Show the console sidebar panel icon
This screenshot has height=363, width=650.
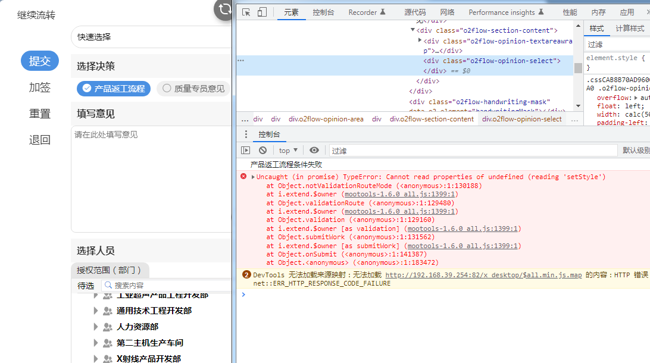245,151
